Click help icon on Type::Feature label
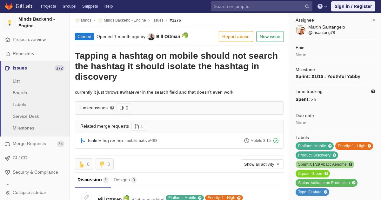 click(x=325, y=192)
